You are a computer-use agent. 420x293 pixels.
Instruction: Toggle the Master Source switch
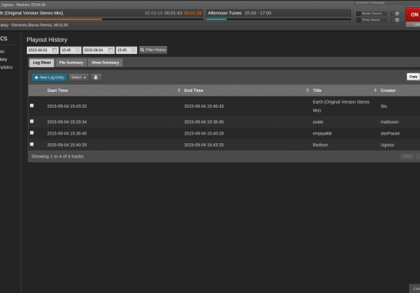click(395, 13)
